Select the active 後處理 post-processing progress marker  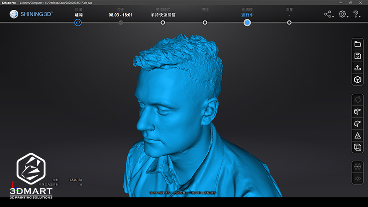247,23
